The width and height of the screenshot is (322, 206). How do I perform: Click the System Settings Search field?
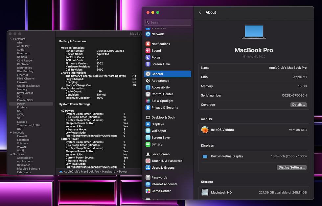click(168, 22)
